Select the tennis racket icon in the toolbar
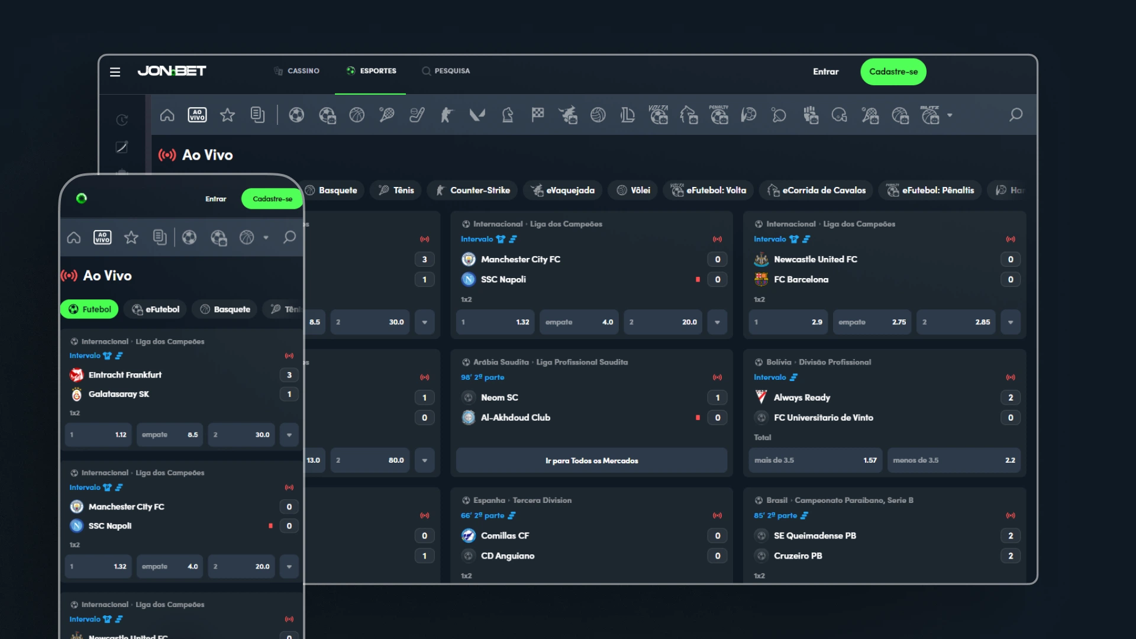This screenshot has height=639, width=1136. (387, 115)
